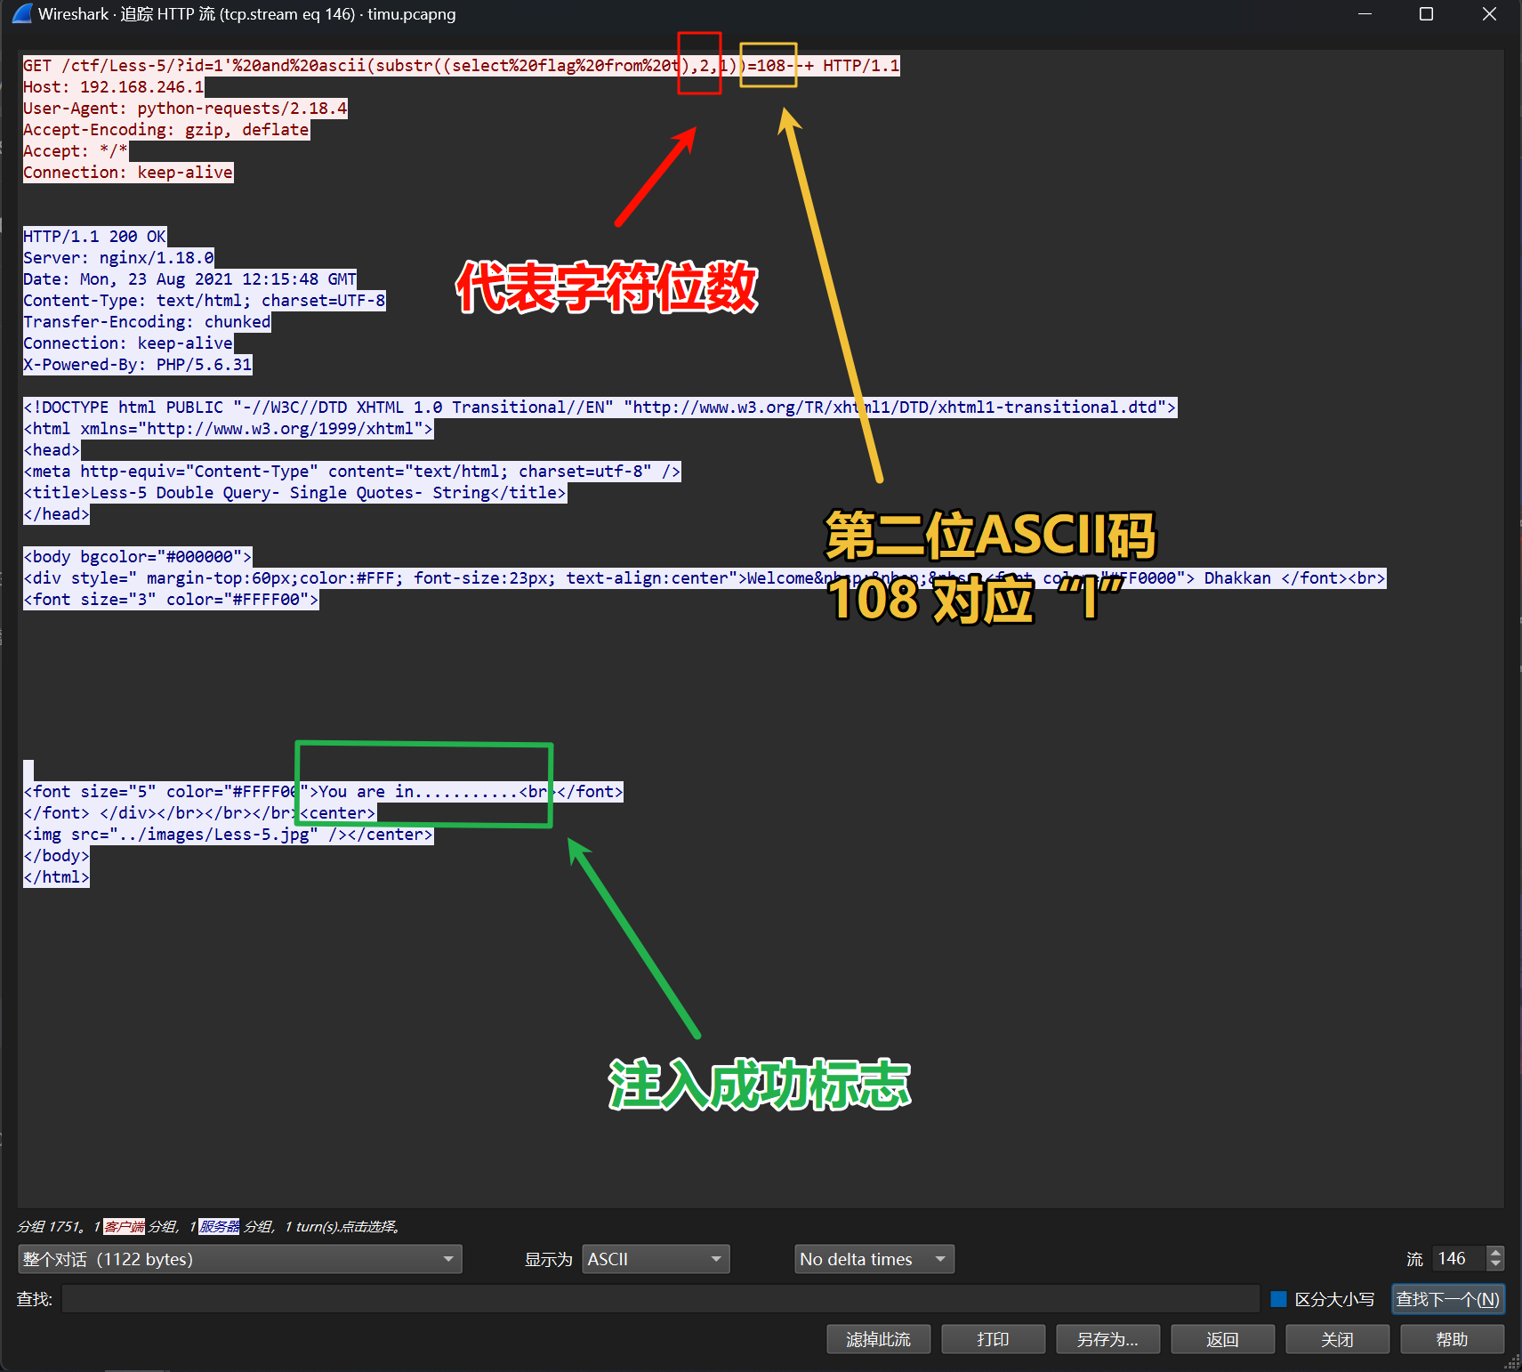Click the stream number field showing 146
This screenshot has width=1522, height=1372.
pyautogui.click(x=1457, y=1259)
